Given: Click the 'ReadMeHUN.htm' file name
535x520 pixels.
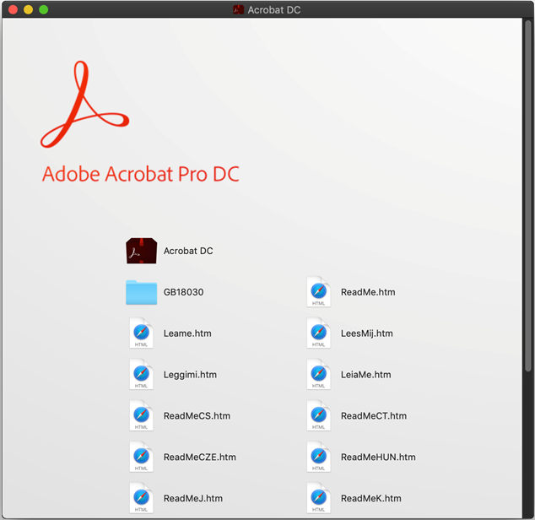Looking at the screenshot, I should pyautogui.click(x=378, y=458).
